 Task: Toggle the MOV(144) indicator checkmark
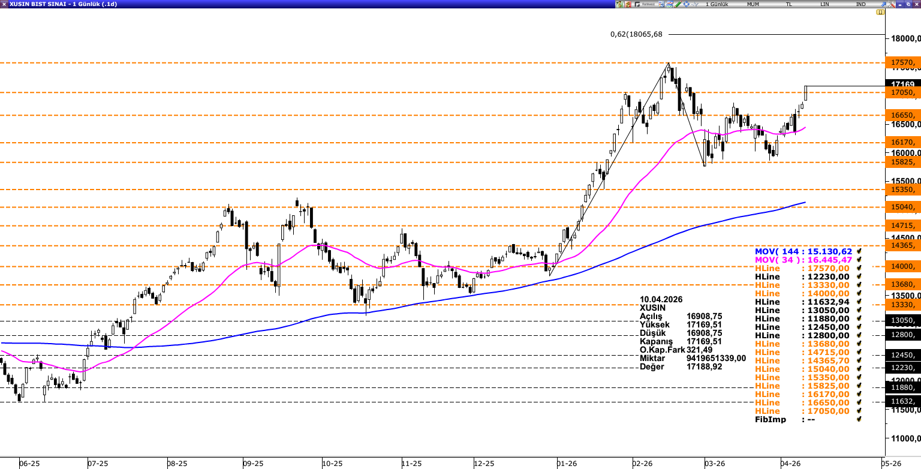click(859, 251)
